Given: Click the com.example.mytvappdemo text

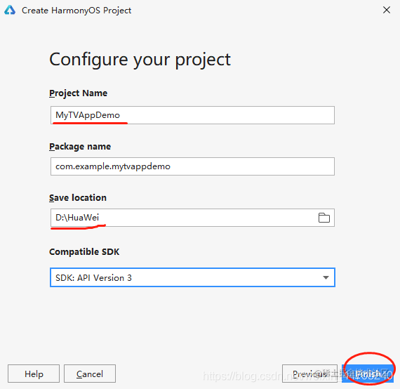Looking at the screenshot, I should tap(113, 166).
